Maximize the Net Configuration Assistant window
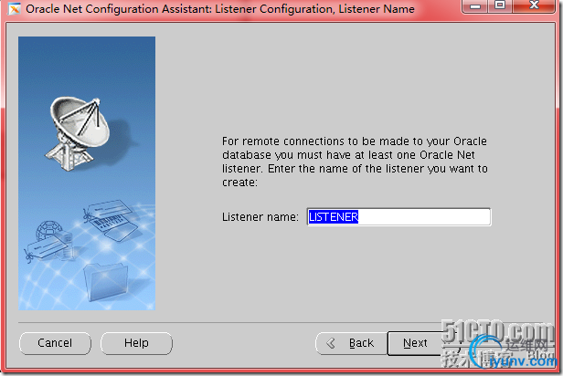 click(500, 6)
